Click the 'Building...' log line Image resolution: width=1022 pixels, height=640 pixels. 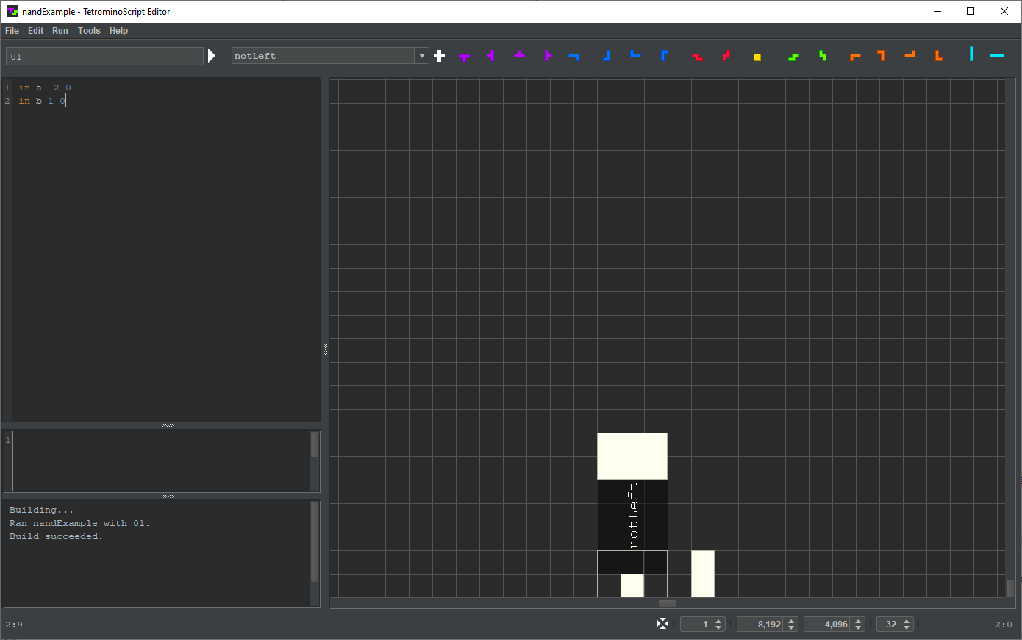tap(41, 510)
